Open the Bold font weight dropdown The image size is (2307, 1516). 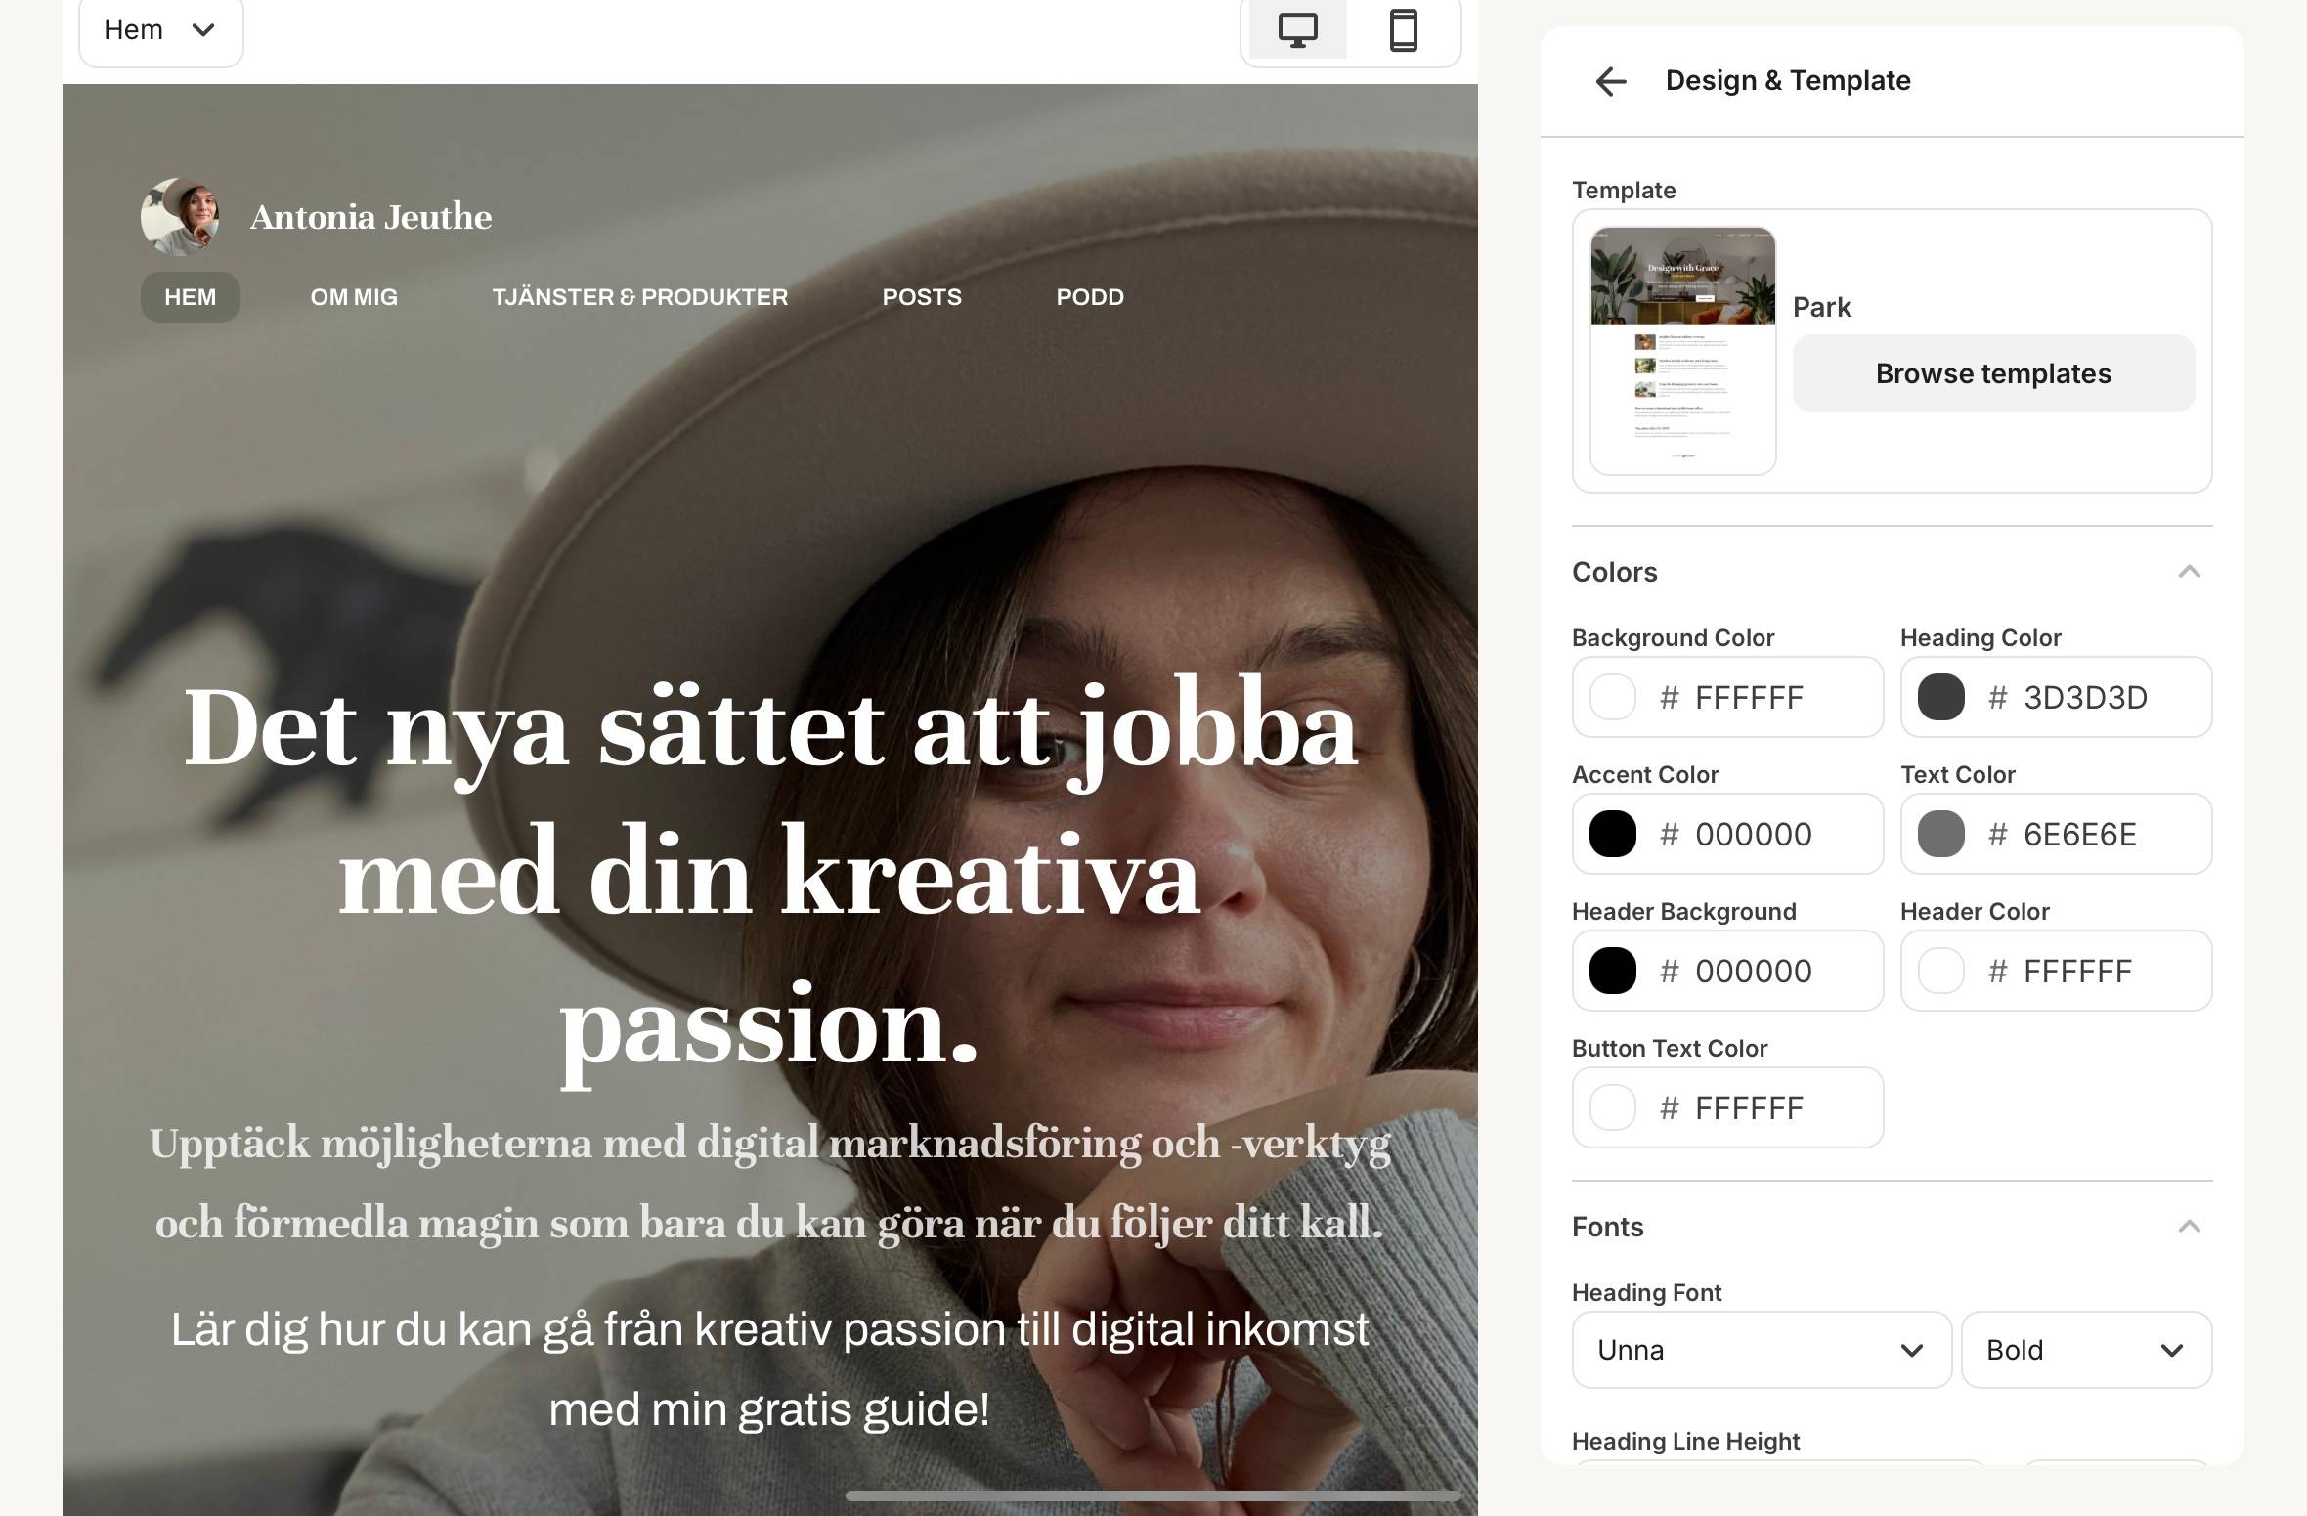tap(2085, 1350)
